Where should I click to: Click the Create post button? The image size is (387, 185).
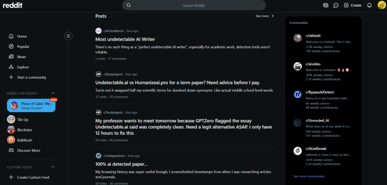pos(353,5)
